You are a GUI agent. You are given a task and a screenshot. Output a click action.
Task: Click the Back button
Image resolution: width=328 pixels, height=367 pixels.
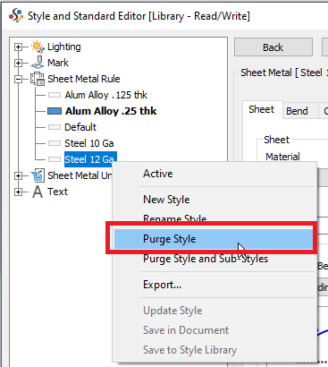point(273,47)
